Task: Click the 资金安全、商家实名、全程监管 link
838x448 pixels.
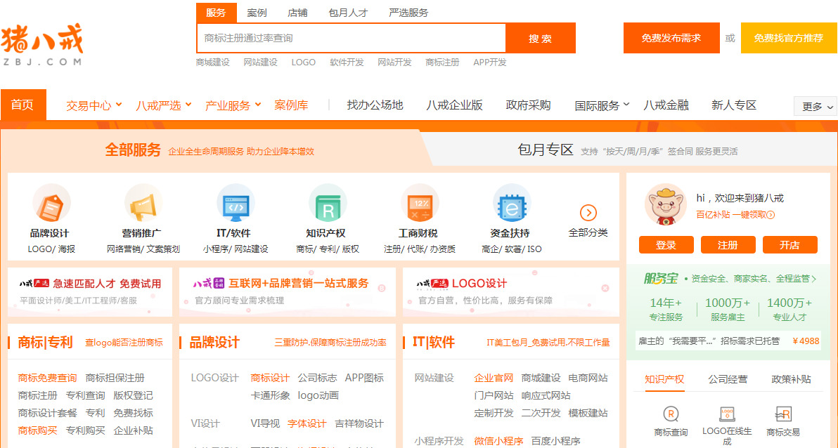Action: point(754,278)
